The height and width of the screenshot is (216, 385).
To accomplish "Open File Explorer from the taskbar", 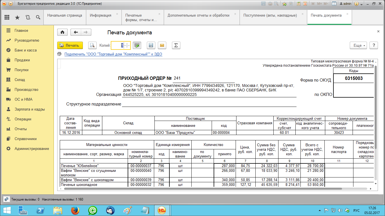I will click(58, 210).
